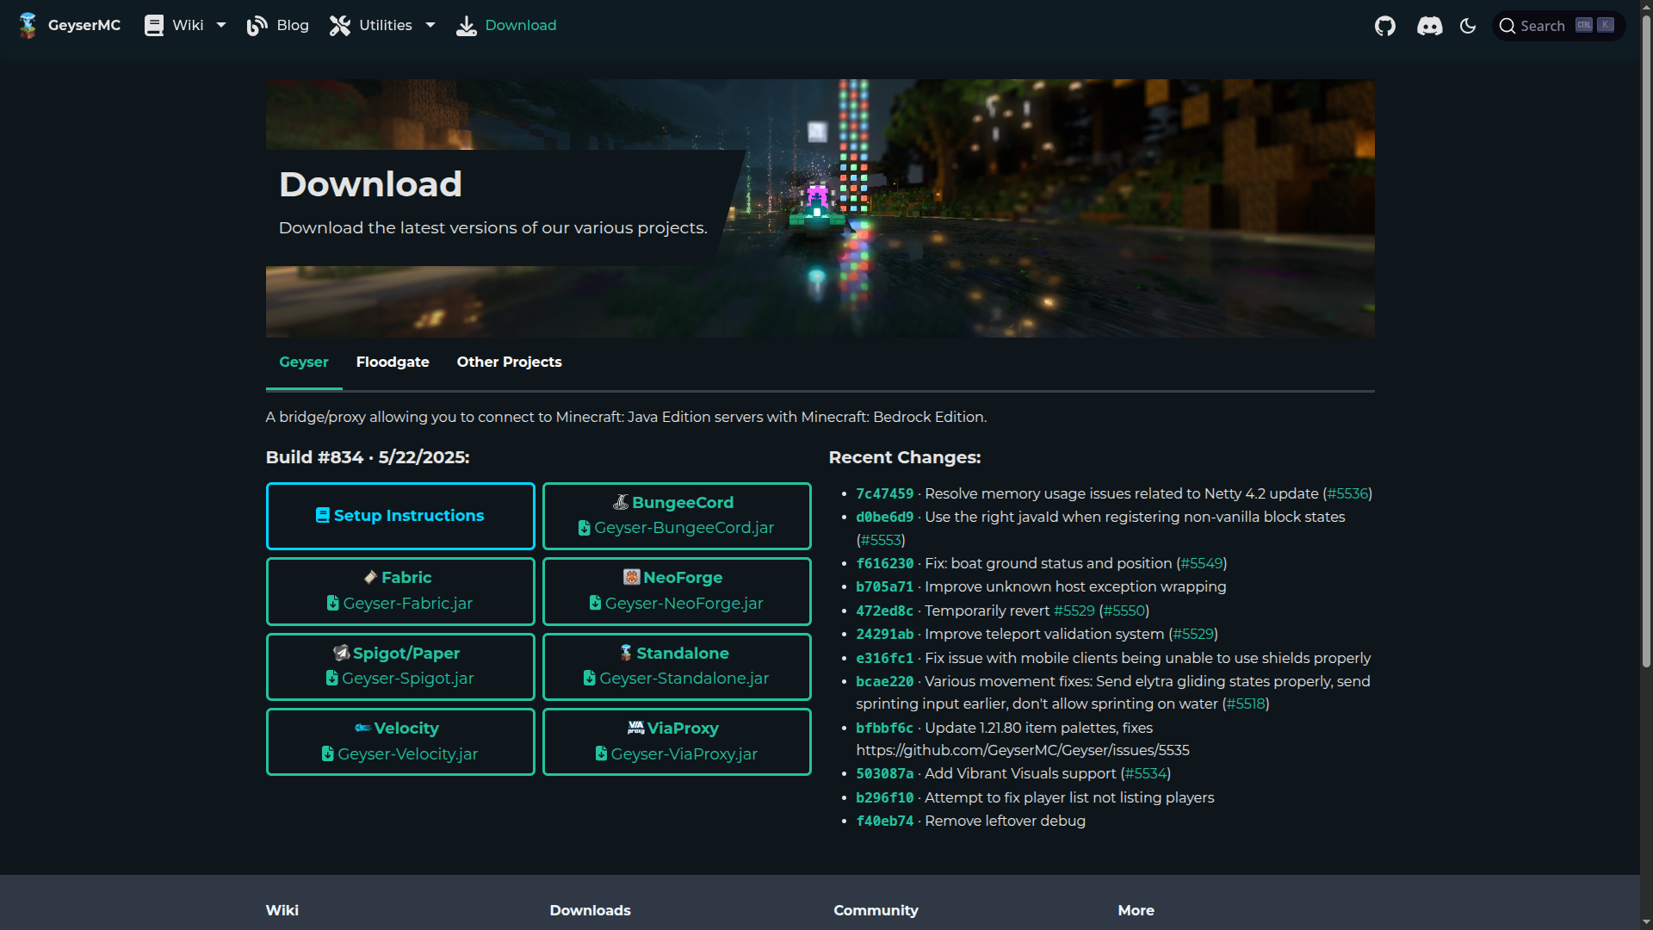Screen dimensions: 1653x930
Task: Open the Blog nav item
Action: click(278, 26)
